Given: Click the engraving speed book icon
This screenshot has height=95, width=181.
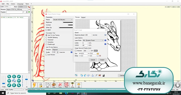Looking at the screenshot, I should pyautogui.click(x=105, y=35).
